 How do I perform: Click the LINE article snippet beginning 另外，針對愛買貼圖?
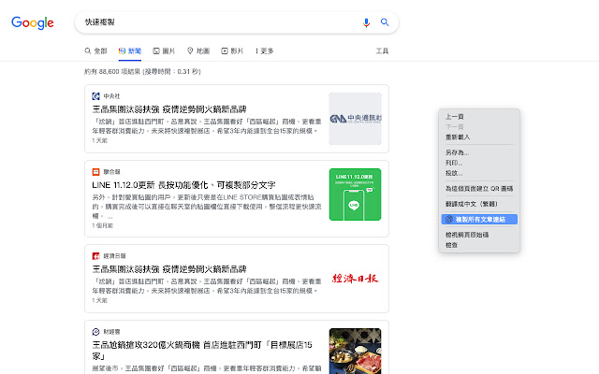[207, 207]
